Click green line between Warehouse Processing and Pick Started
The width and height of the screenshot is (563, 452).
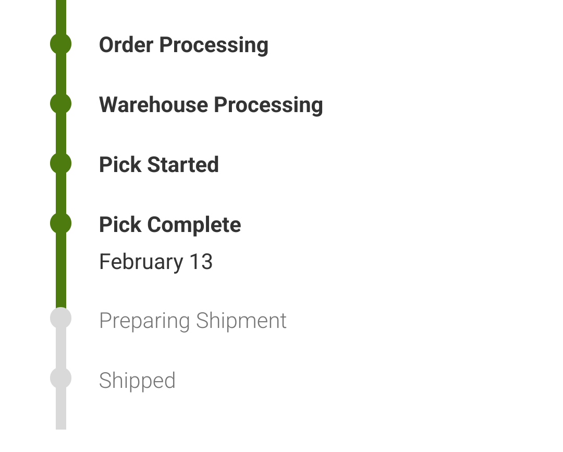pos(60,133)
